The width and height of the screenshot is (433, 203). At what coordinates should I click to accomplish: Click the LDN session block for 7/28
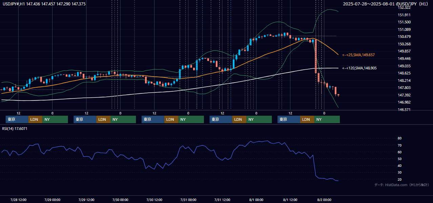[36, 119]
